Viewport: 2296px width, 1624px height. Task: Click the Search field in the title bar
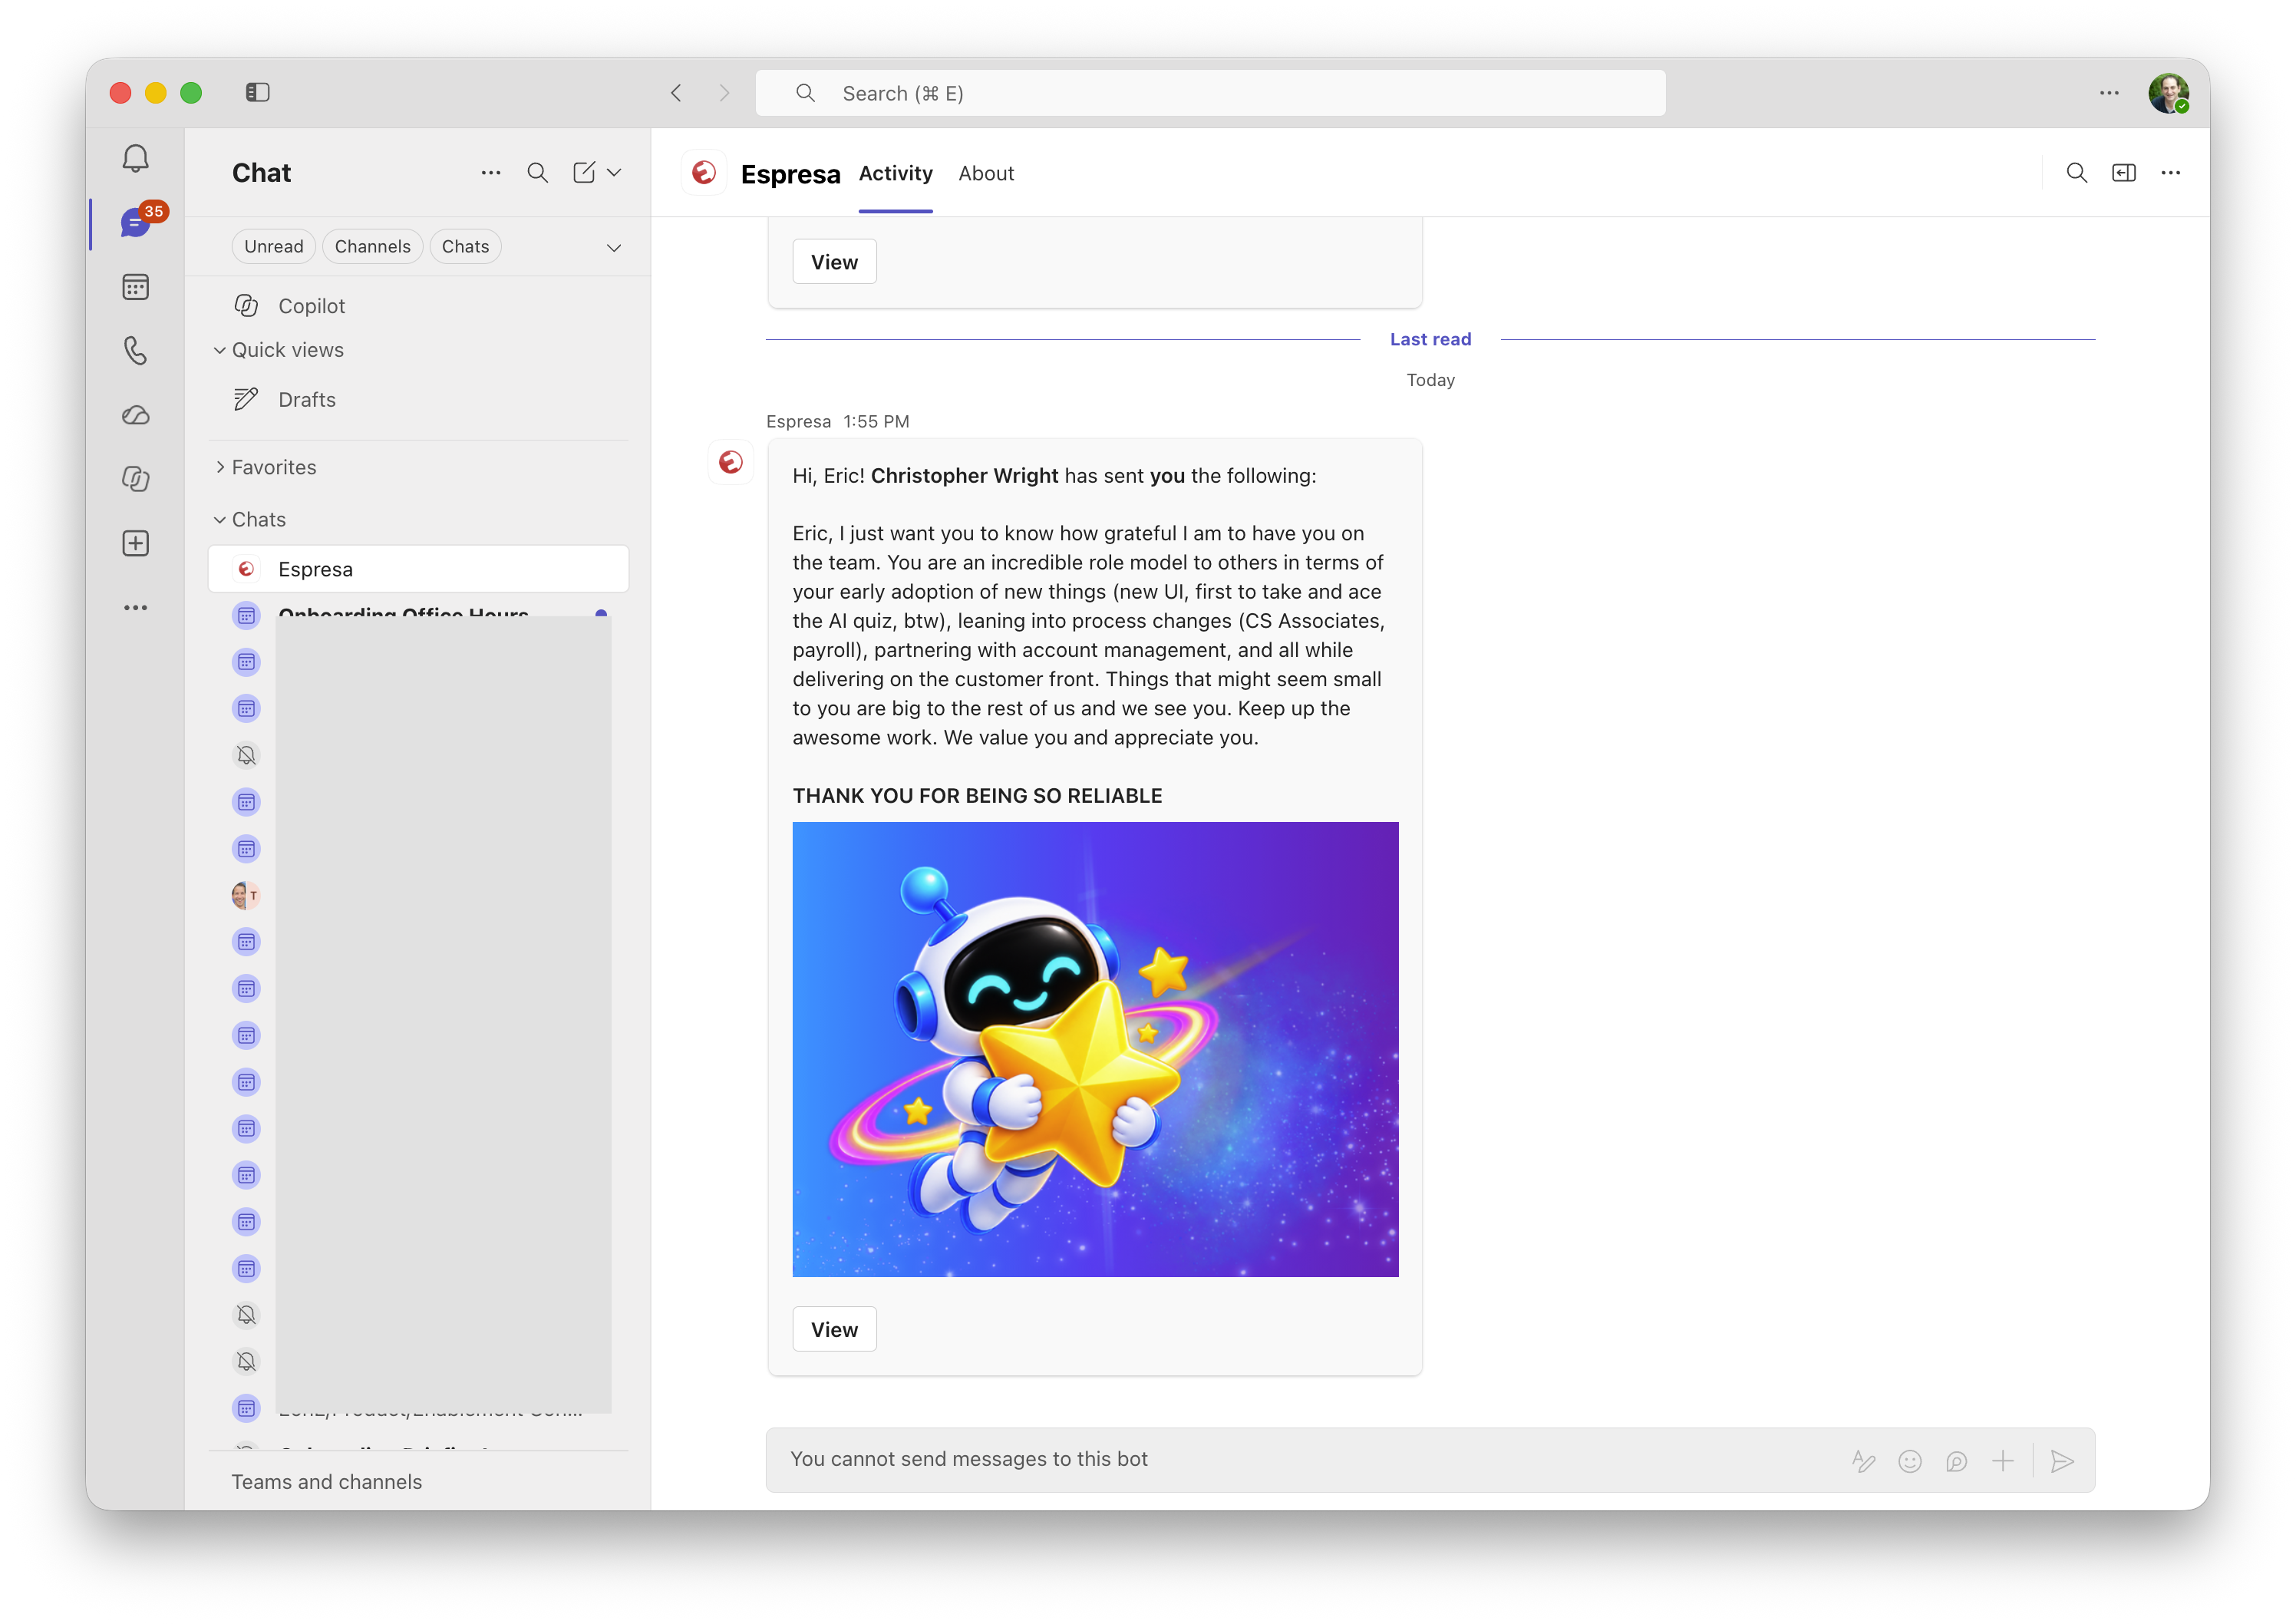[x=1211, y=93]
